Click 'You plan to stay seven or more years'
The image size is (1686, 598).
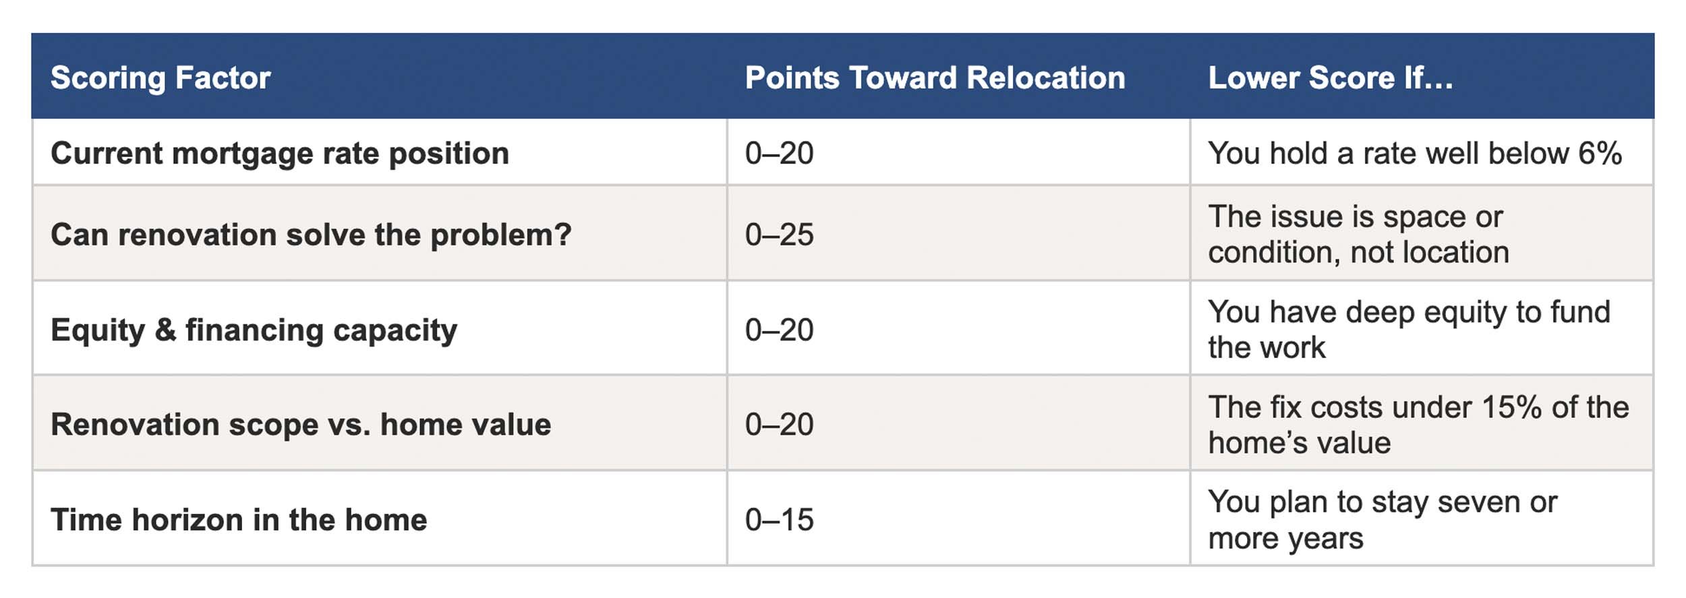(x=1383, y=519)
